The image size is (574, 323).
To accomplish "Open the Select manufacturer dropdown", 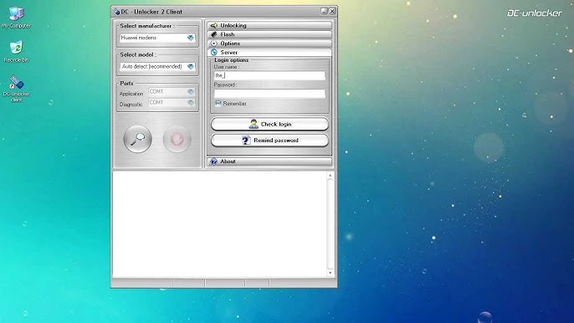I will tap(158, 38).
